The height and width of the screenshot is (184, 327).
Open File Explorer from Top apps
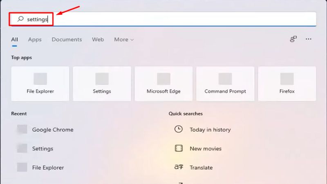[x=40, y=84]
